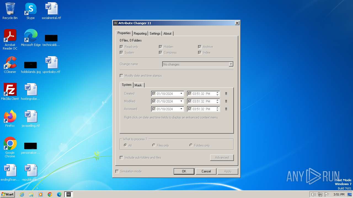This screenshot has height=198, width=353.
Task: Open Created date picker dropdown
Action: point(181,94)
